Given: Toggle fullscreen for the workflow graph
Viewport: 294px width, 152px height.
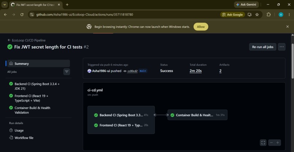Looking at the screenshot, I should click(263, 142).
